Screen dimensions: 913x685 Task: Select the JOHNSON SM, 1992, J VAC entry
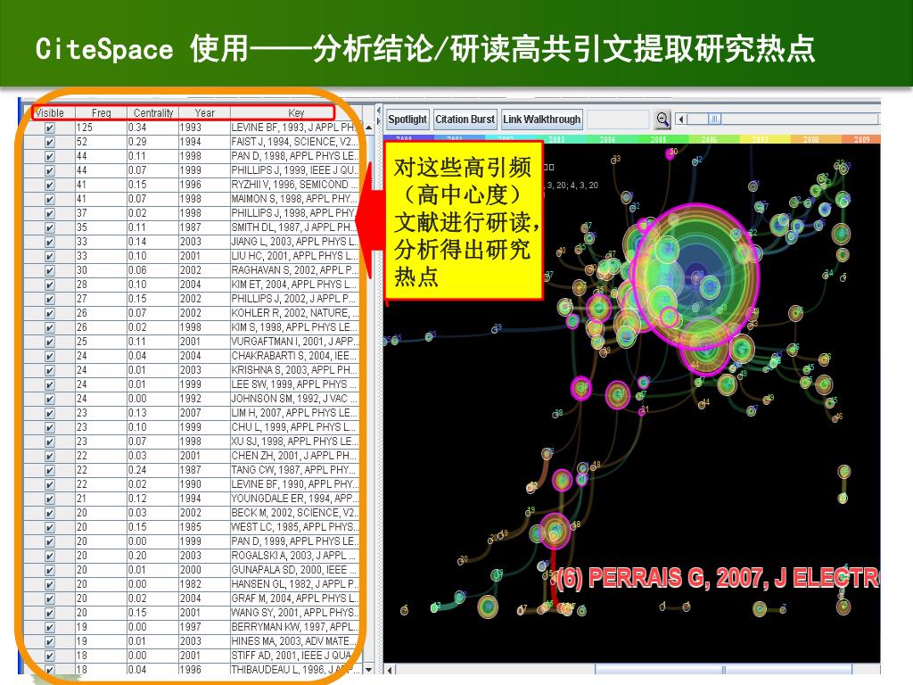pos(294,399)
